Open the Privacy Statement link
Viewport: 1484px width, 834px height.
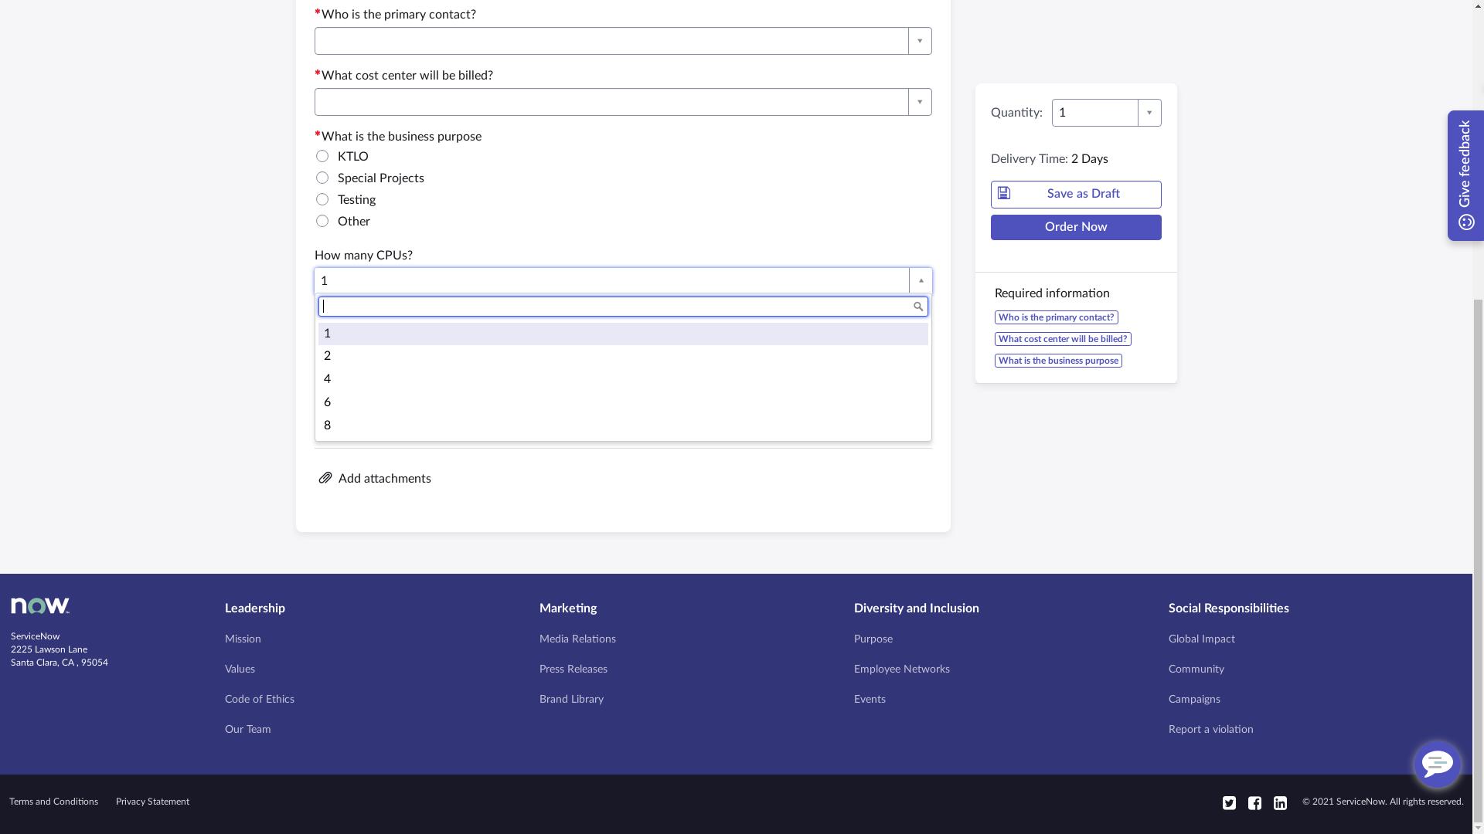tap(153, 800)
